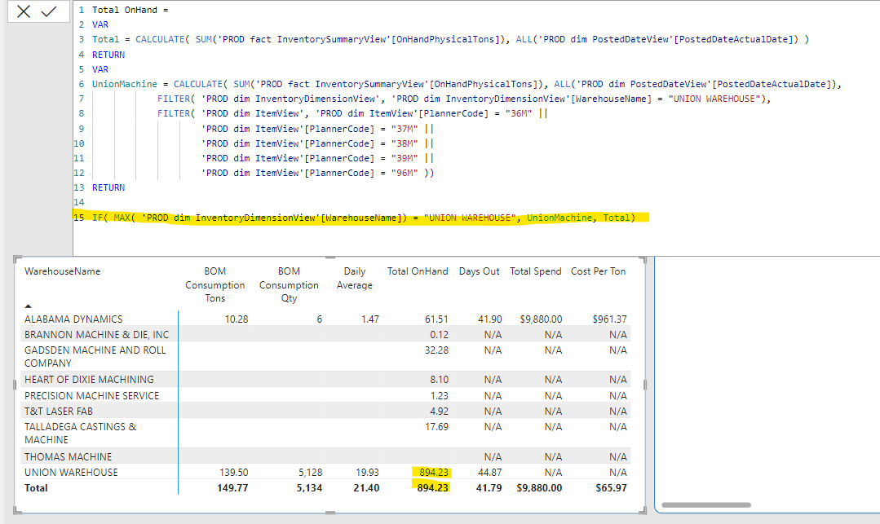Click the Total Spend column header
880x524 pixels.
[x=535, y=271]
